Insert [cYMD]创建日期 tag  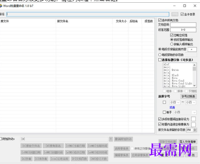pyautogui.click(x=31, y=152)
